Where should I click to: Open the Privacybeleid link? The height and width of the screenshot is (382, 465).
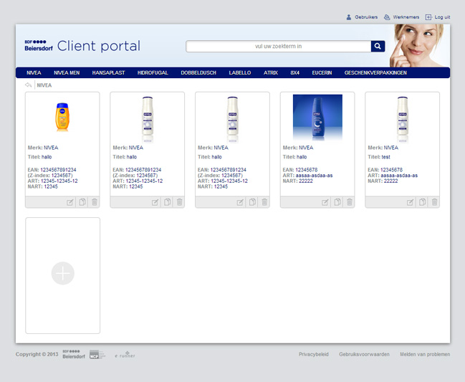coord(313,354)
